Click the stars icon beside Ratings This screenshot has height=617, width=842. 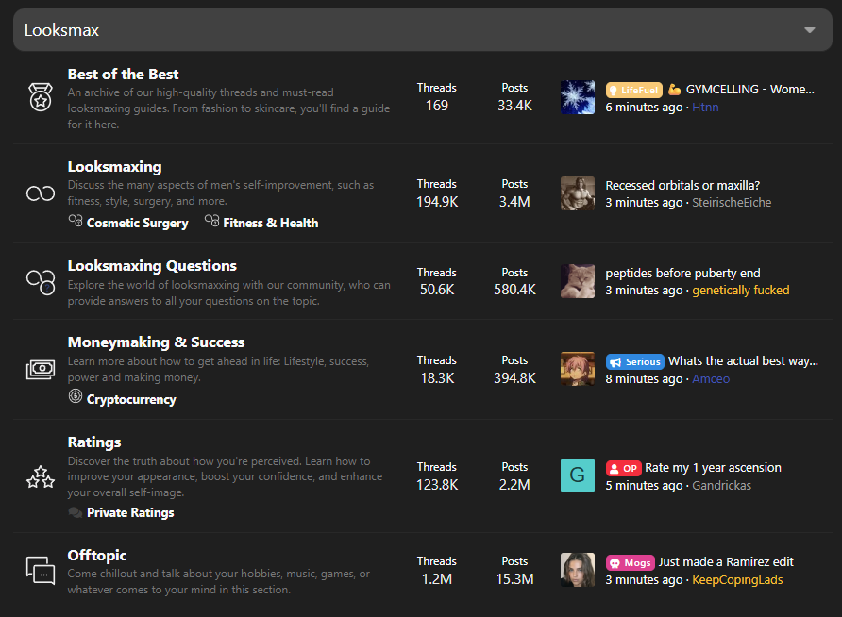click(x=40, y=476)
